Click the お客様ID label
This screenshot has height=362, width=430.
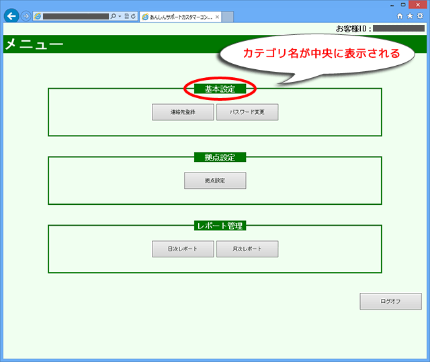[x=354, y=28]
